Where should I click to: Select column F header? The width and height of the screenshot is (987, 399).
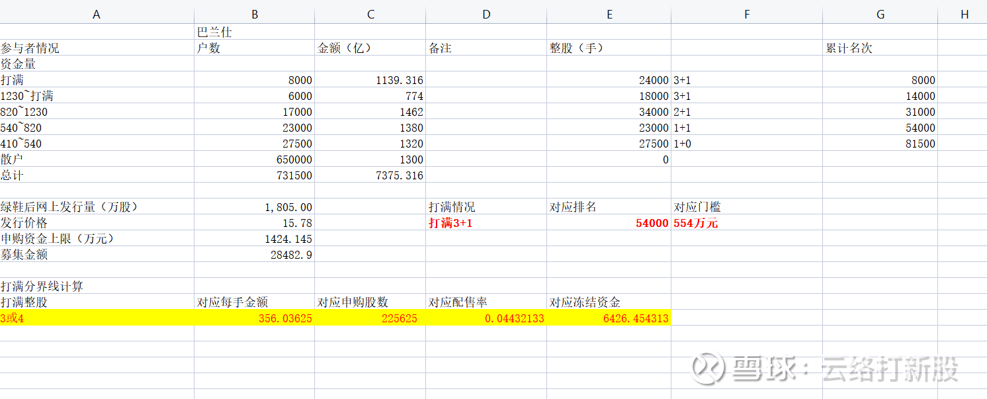pos(747,15)
